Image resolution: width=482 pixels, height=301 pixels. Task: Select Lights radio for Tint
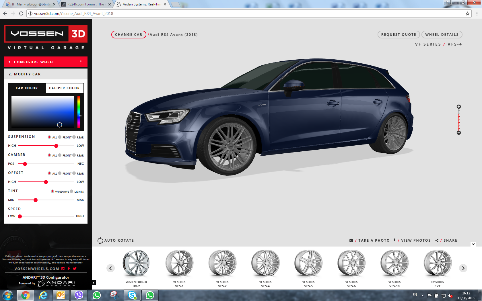[72, 191]
